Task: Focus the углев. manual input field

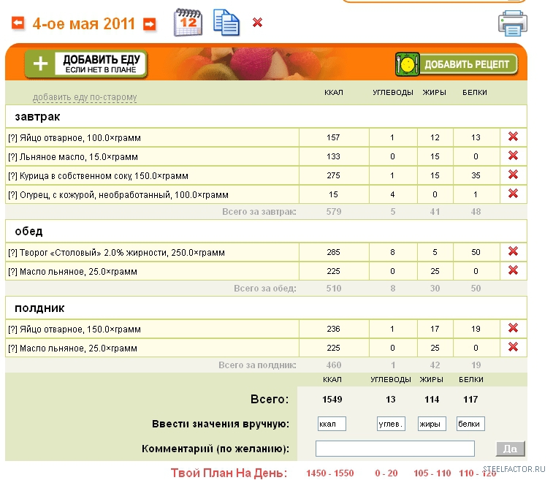Action: click(x=391, y=424)
